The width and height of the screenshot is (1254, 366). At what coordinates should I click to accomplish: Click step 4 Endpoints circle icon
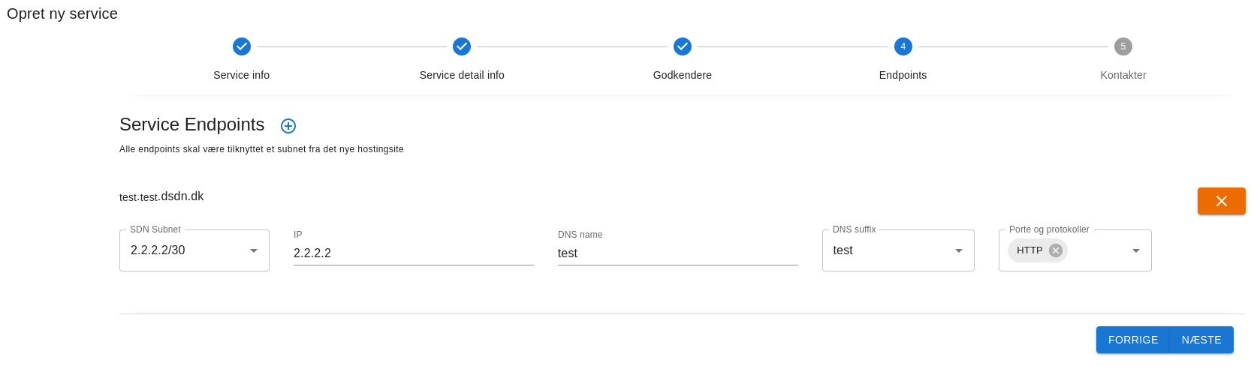coord(903,46)
